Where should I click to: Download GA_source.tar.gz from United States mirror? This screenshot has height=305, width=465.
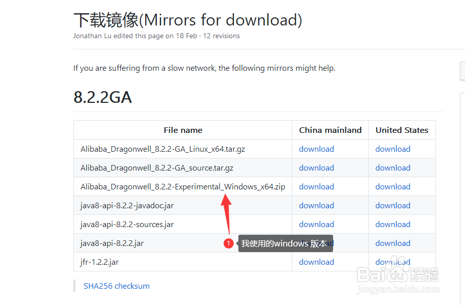tap(393, 168)
